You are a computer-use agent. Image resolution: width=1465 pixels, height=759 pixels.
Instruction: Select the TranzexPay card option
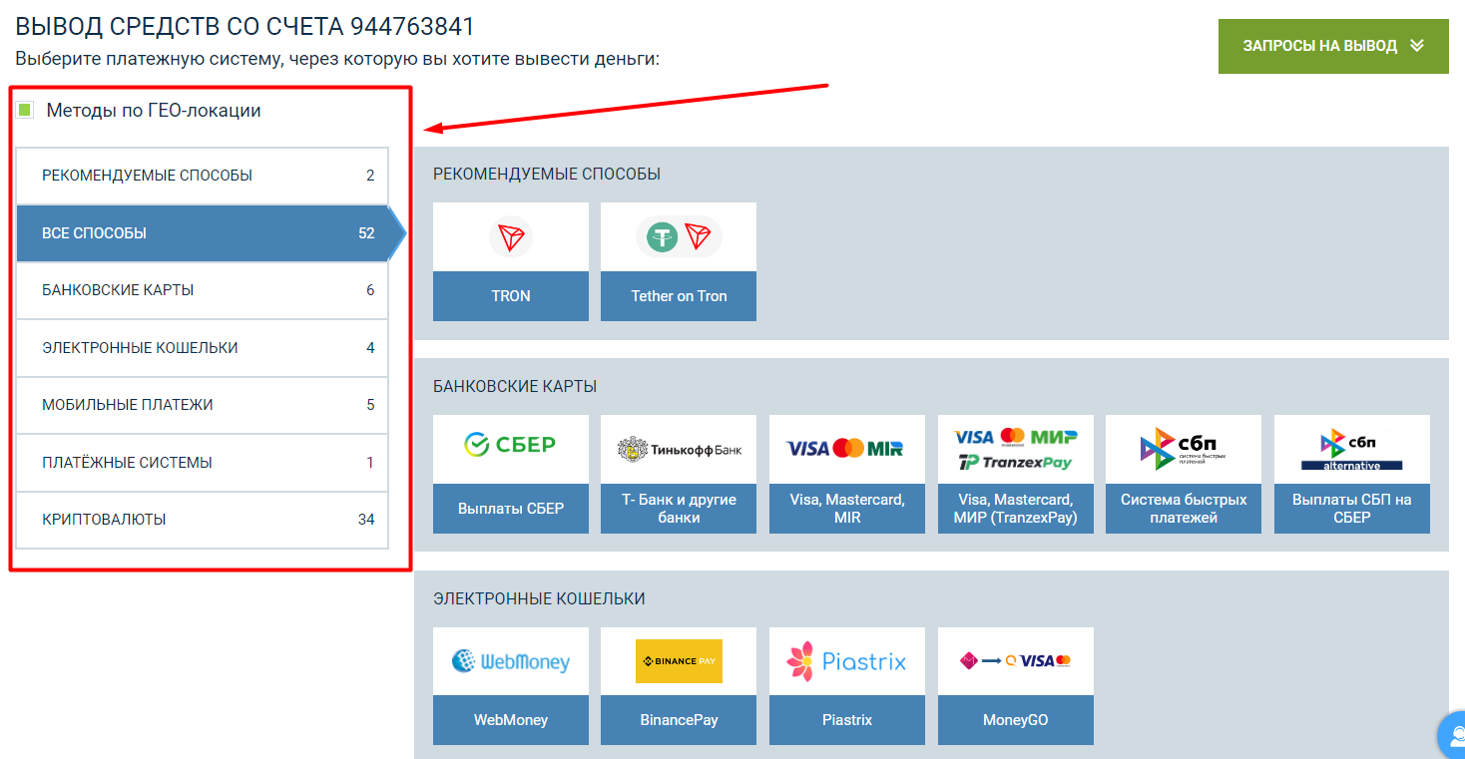point(1015,450)
